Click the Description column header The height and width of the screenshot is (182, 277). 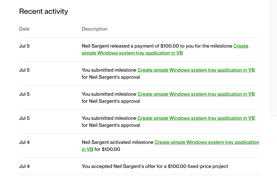coord(94,29)
